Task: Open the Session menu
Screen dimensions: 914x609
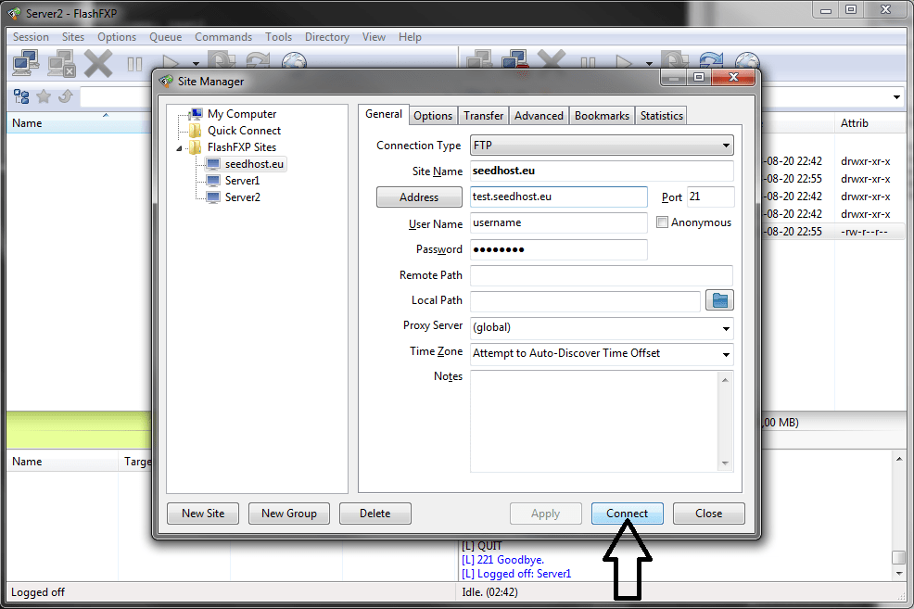Action: tap(31, 37)
